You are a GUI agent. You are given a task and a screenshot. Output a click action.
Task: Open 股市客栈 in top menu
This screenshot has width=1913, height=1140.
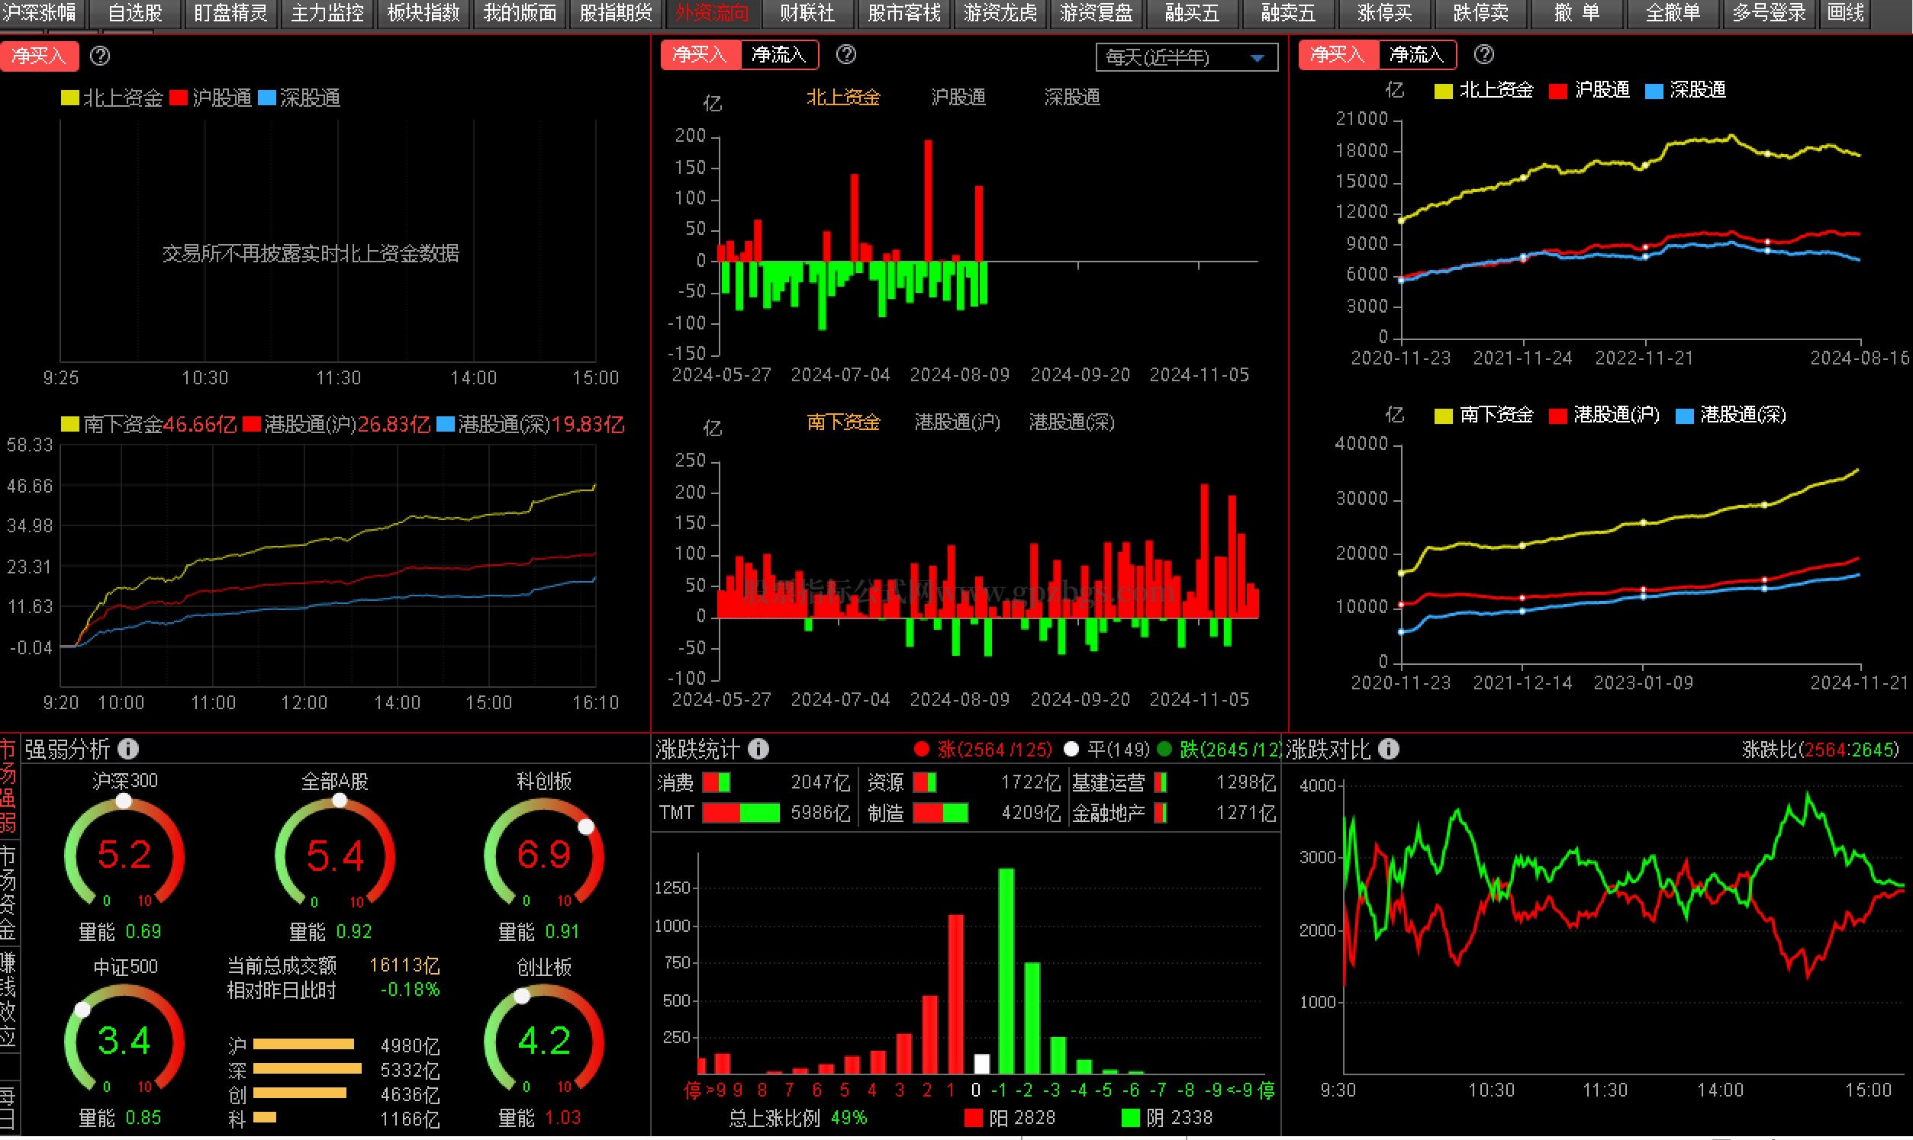pos(904,13)
